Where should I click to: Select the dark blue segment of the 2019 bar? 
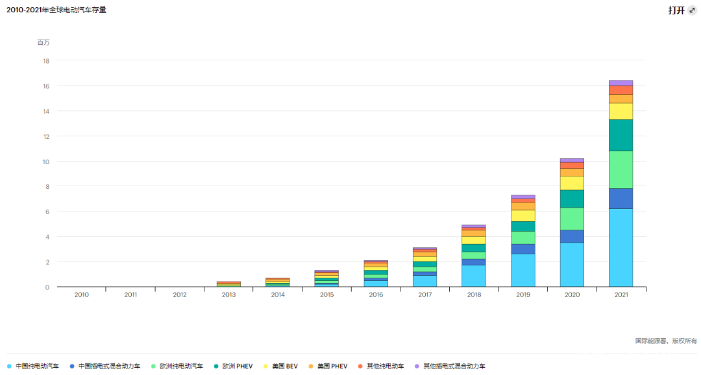coord(523,249)
